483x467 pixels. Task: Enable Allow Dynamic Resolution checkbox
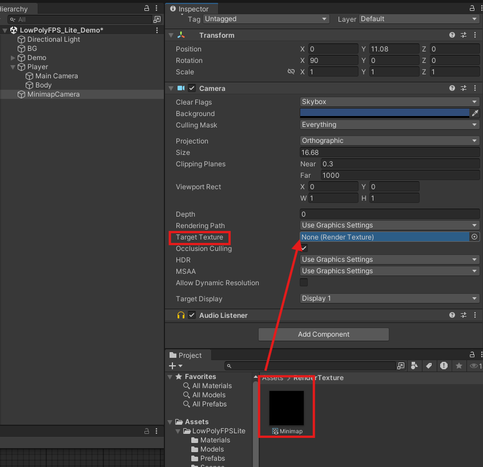click(x=304, y=282)
